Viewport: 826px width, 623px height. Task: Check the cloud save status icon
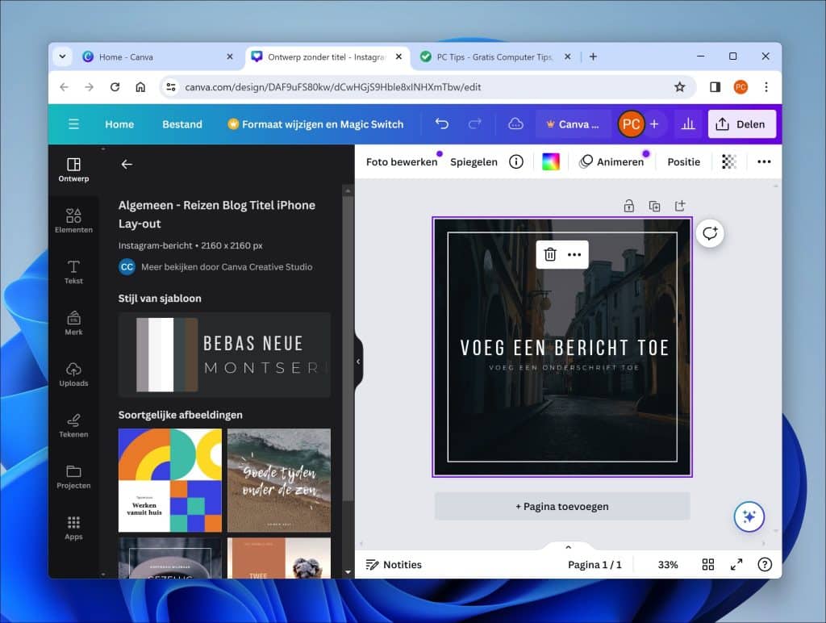coord(515,123)
